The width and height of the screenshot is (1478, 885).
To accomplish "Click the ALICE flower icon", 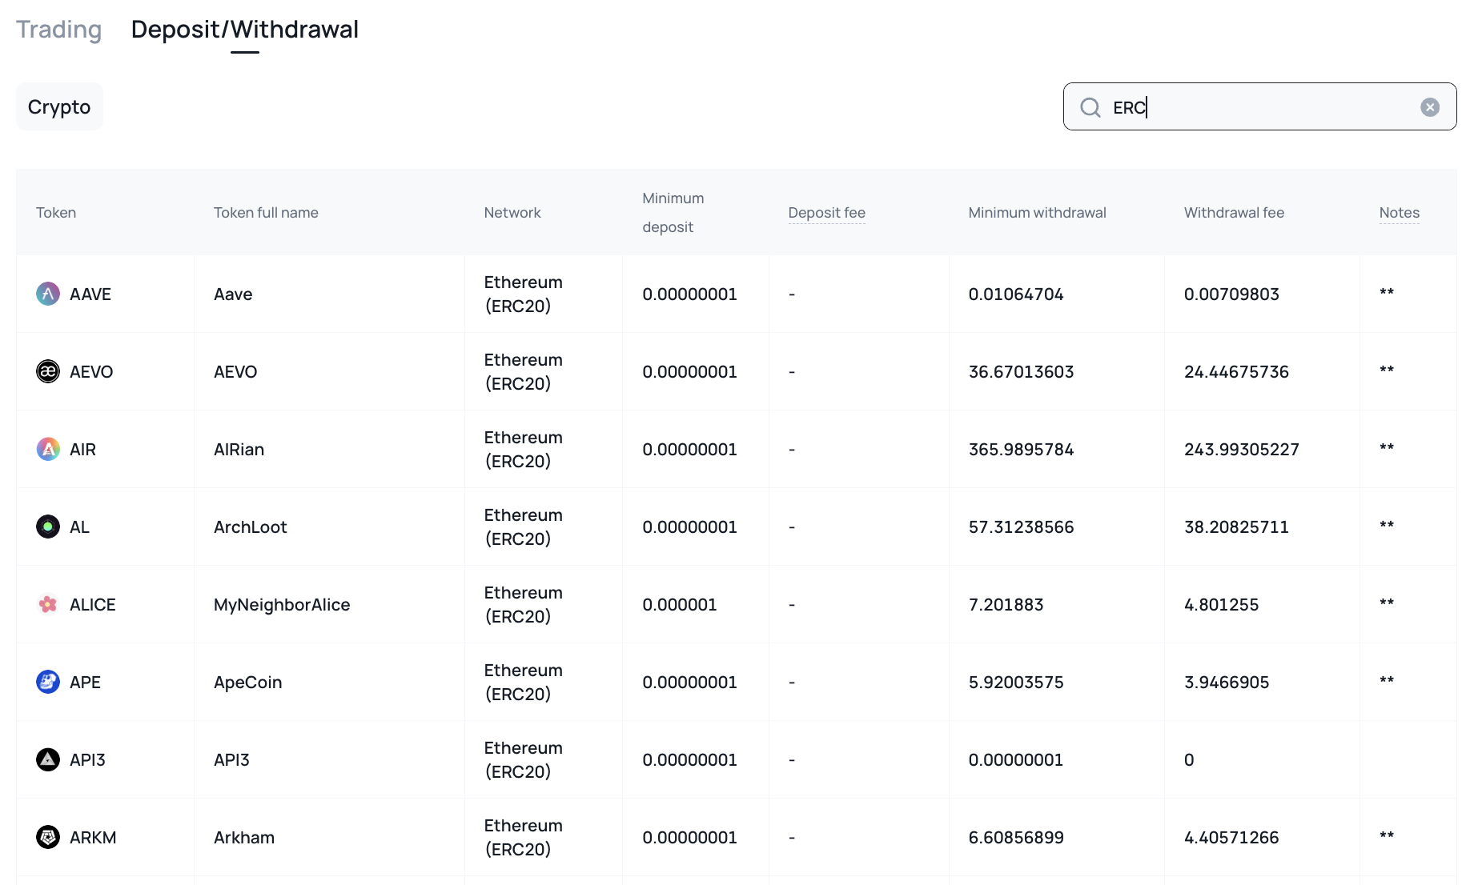I will click(48, 604).
